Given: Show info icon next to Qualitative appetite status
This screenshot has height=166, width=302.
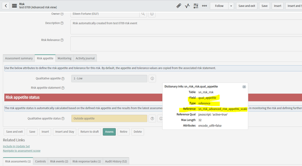Looking at the screenshot, I should pos(161,118).
